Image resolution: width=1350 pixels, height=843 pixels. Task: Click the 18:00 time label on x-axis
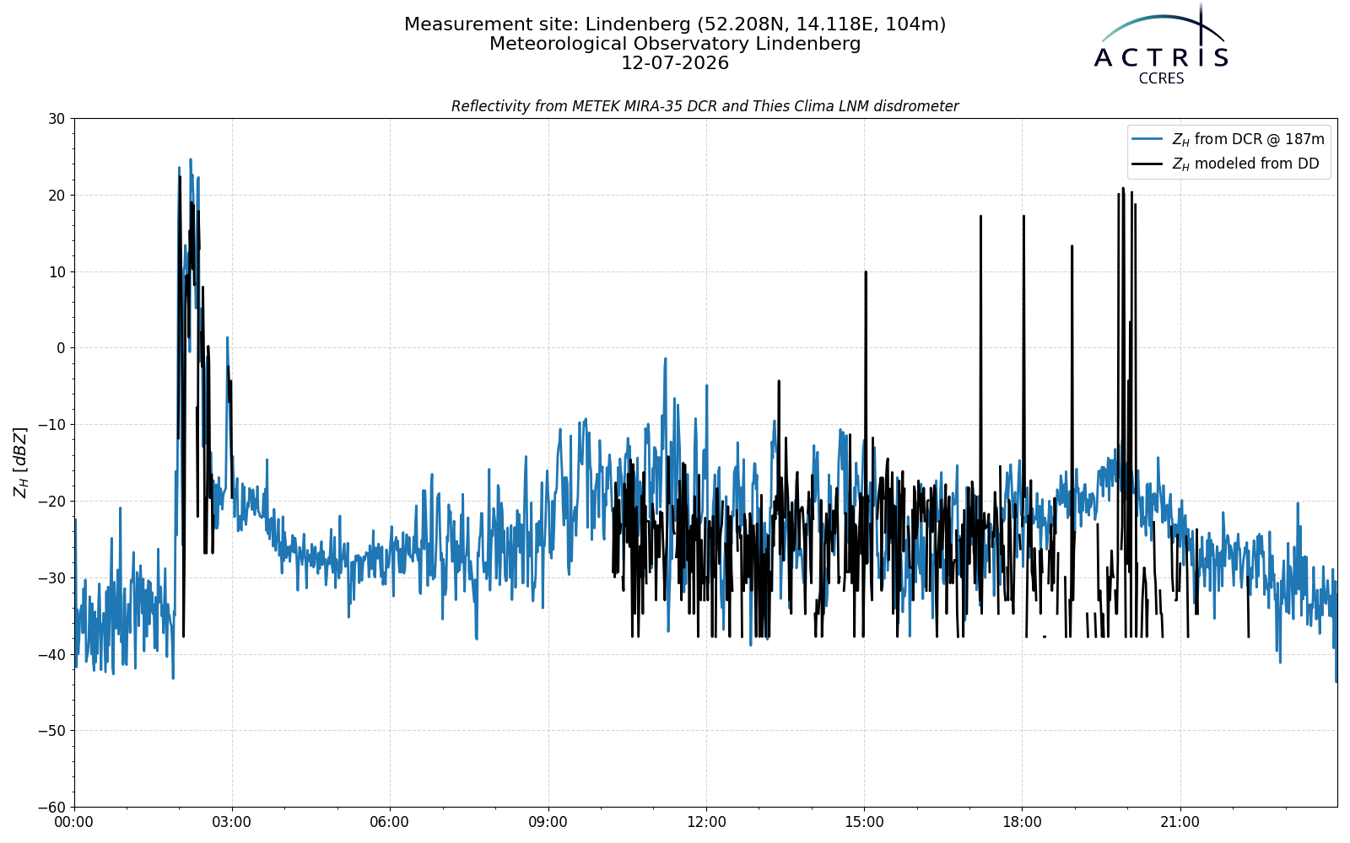pyautogui.click(x=1022, y=823)
